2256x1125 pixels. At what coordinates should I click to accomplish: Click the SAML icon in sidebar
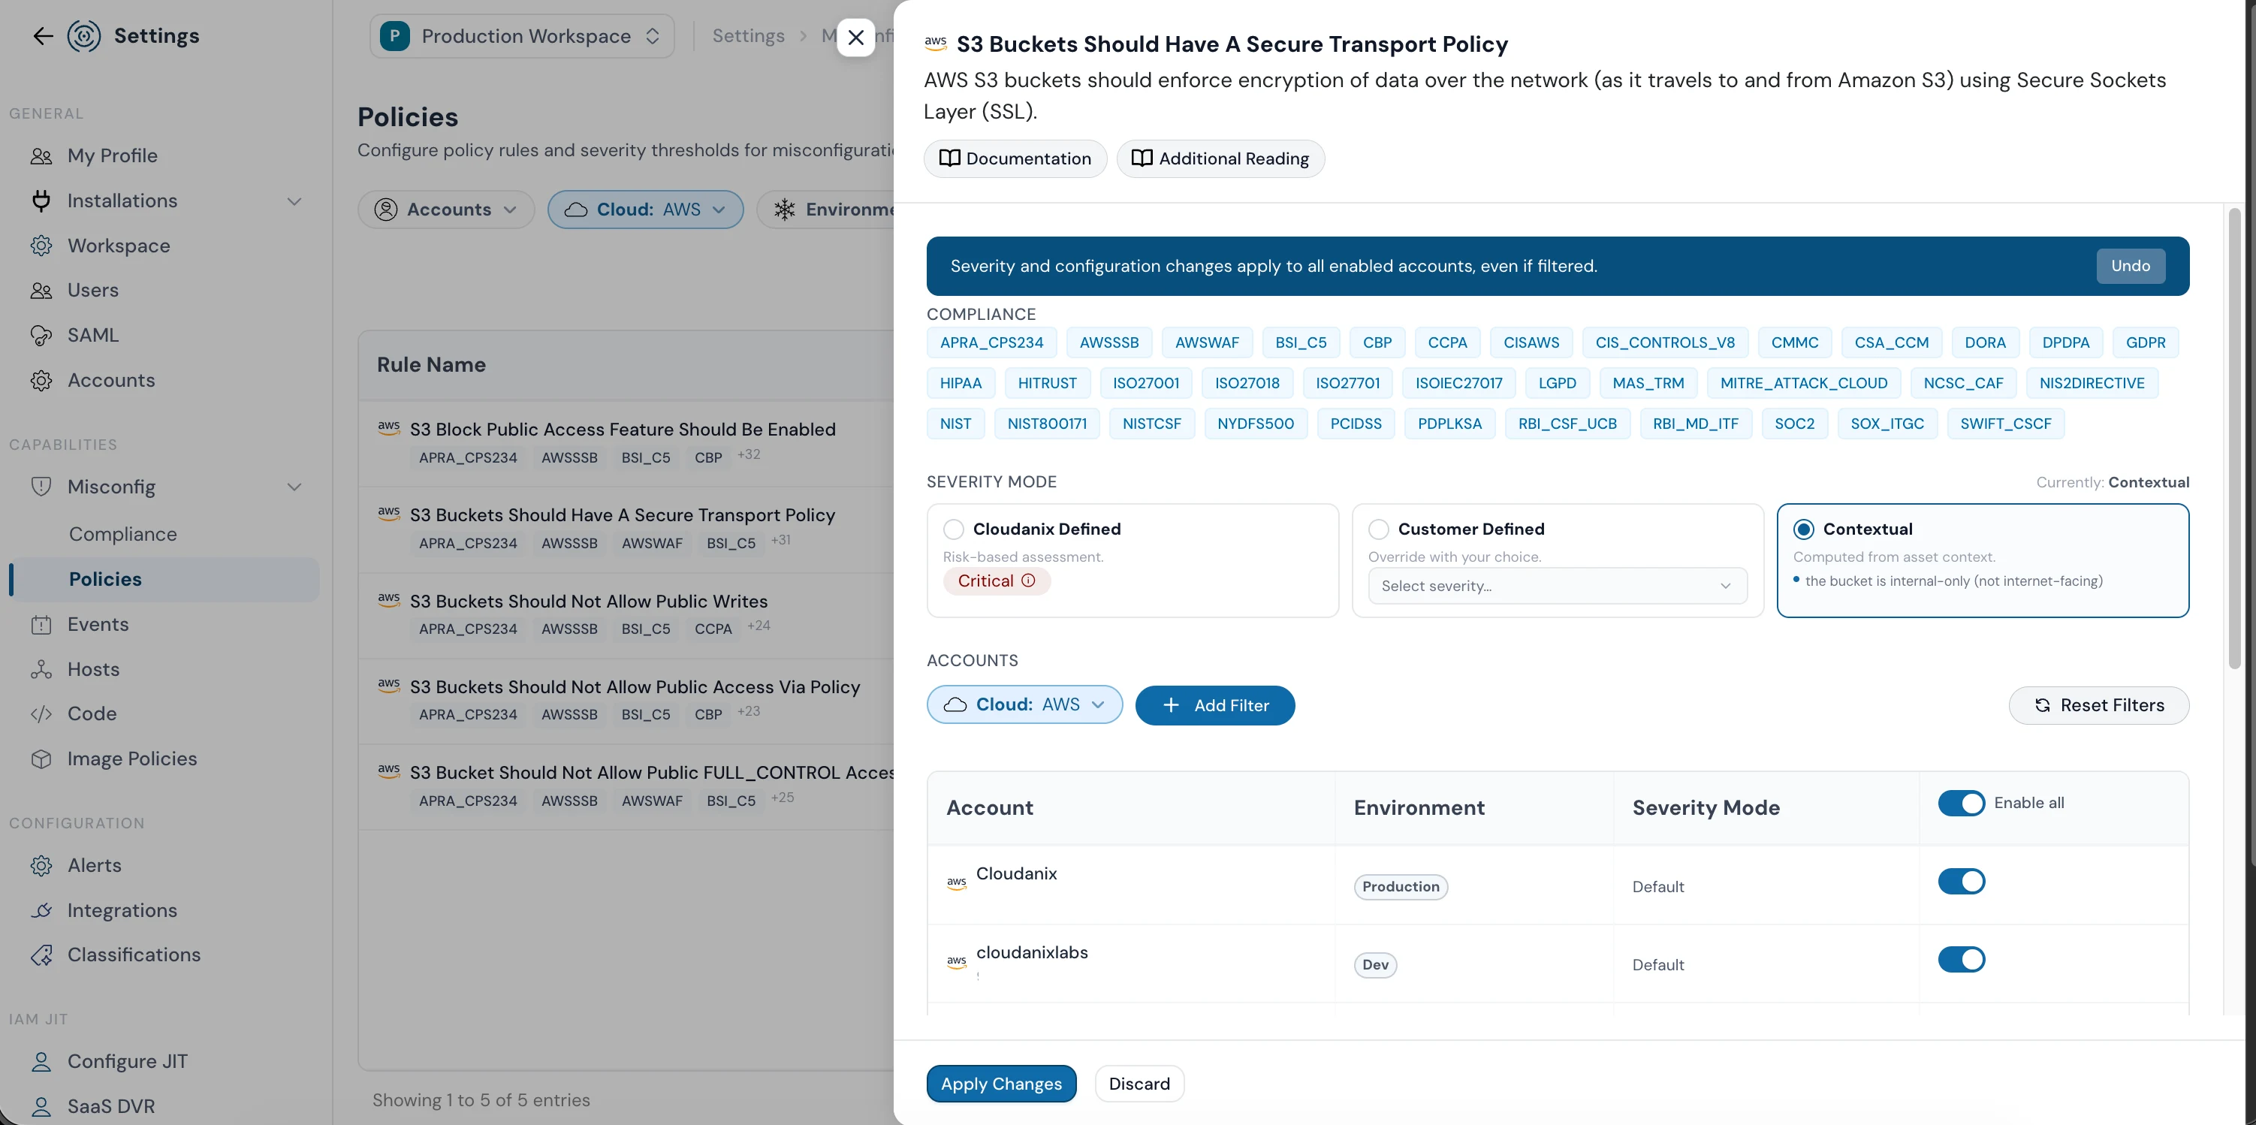(41, 335)
